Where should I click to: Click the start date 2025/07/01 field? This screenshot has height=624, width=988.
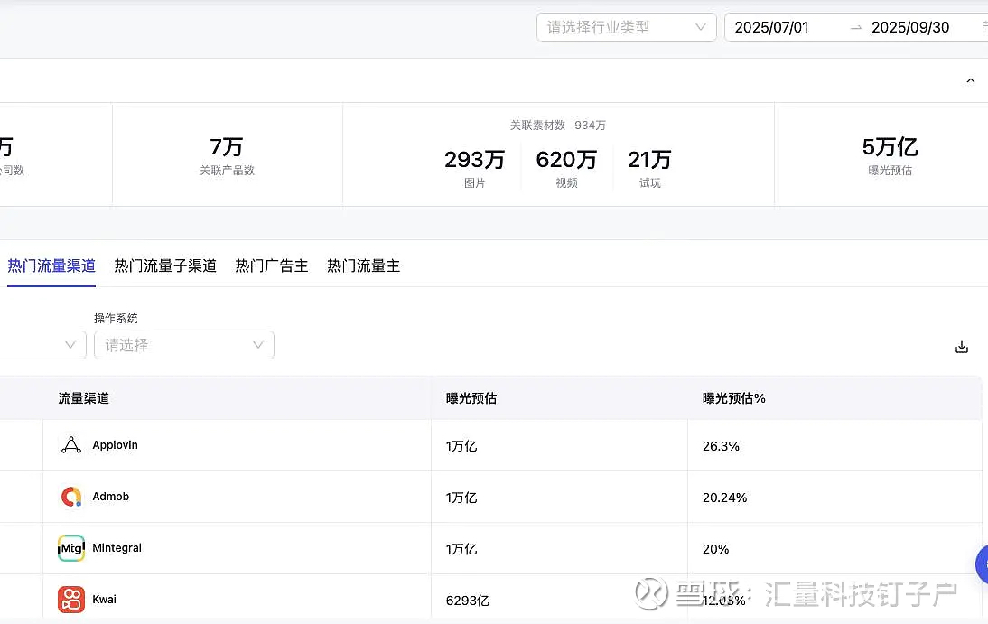[x=771, y=27]
